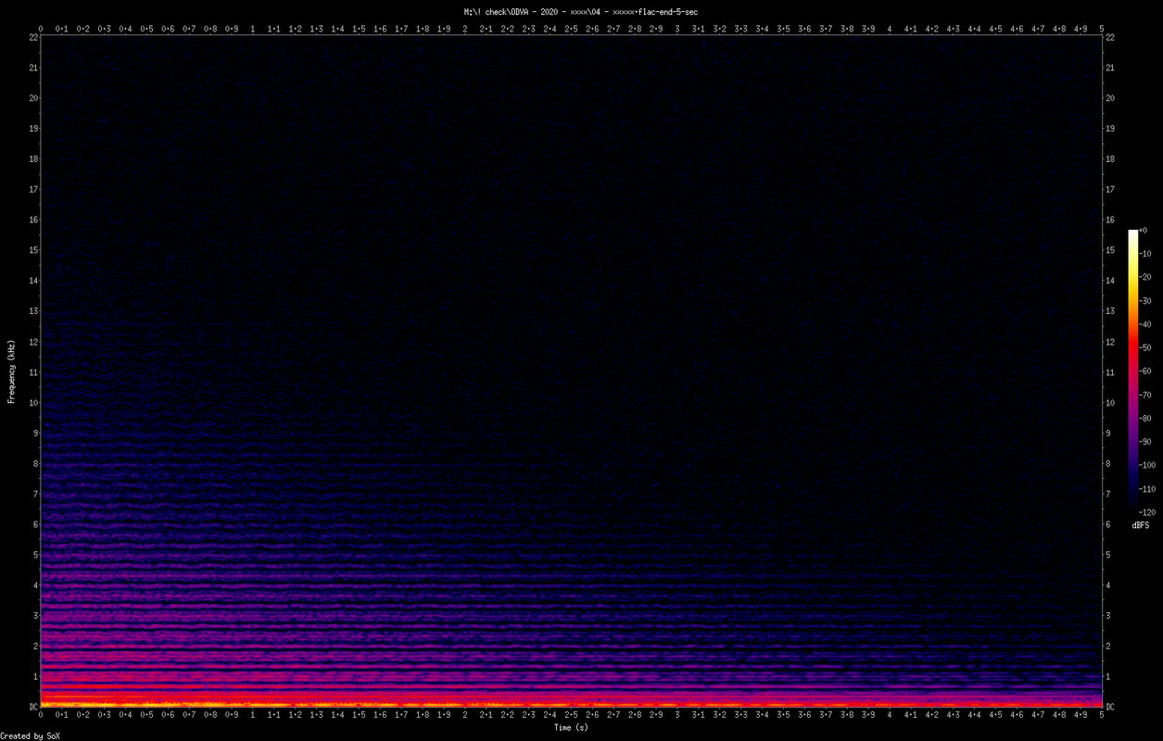The height and width of the screenshot is (741, 1163).
Task: Click the '0.5' tick on the bottom time axis
Action: pos(146,717)
